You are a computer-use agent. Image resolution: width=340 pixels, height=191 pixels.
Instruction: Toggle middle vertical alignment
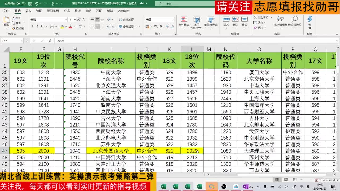tap(97, 20)
